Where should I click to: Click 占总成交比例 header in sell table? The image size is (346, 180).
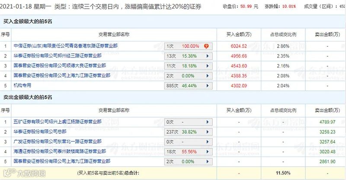pyautogui.click(x=283, y=110)
